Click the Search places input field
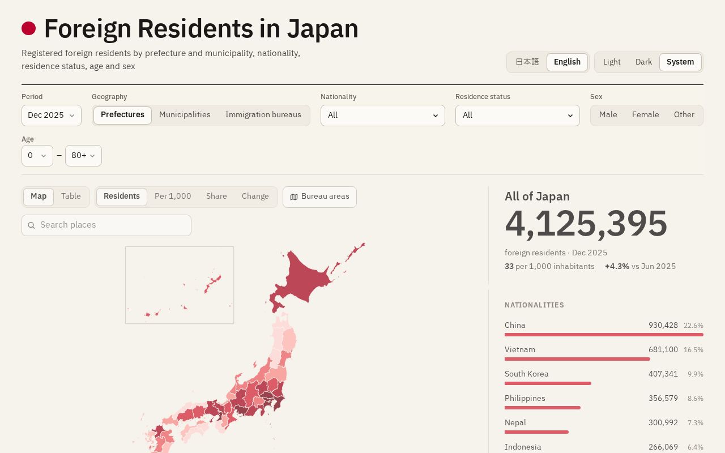Image resolution: width=725 pixels, height=453 pixels. coord(106,225)
